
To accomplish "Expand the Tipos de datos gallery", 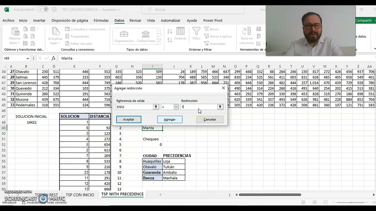I will point(159,42).
